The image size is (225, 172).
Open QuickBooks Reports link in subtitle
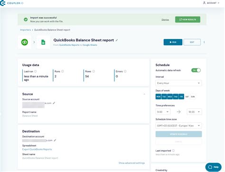[69, 45]
